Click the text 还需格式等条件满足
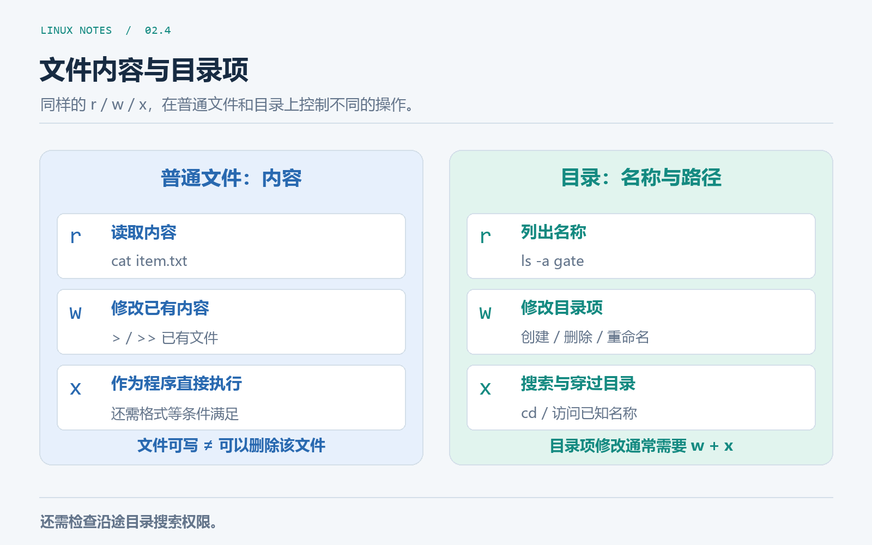 (175, 414)
